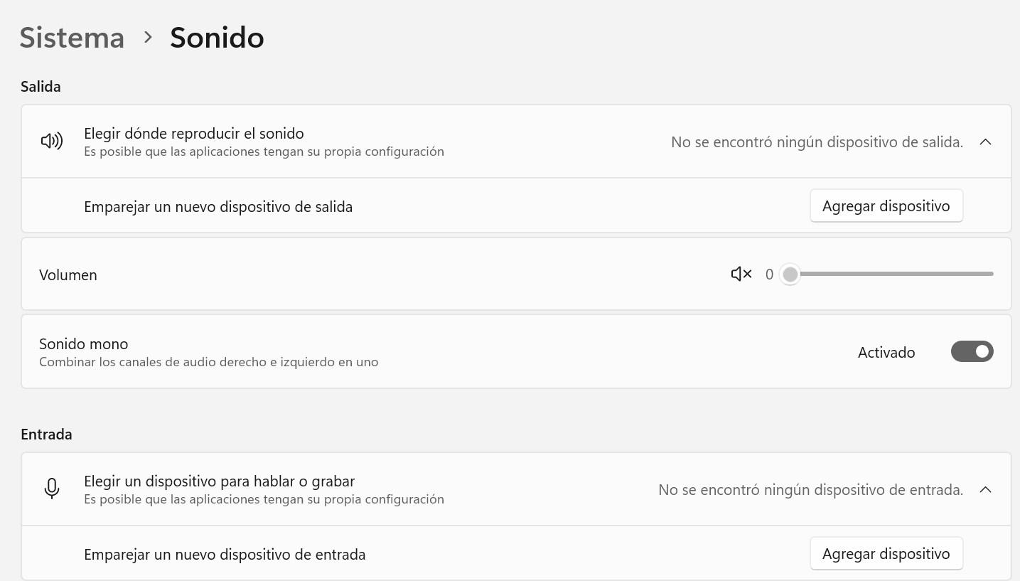The image size is (1020, 581).
Task: Click the volume value showing 0
Action: click(769, 274)
